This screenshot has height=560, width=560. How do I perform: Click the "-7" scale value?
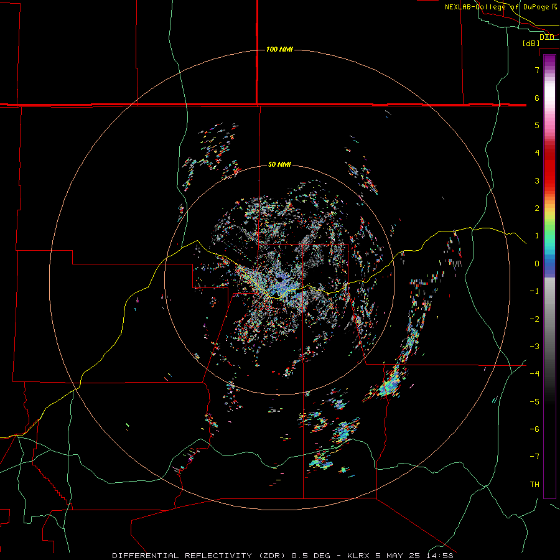(534, 457)
